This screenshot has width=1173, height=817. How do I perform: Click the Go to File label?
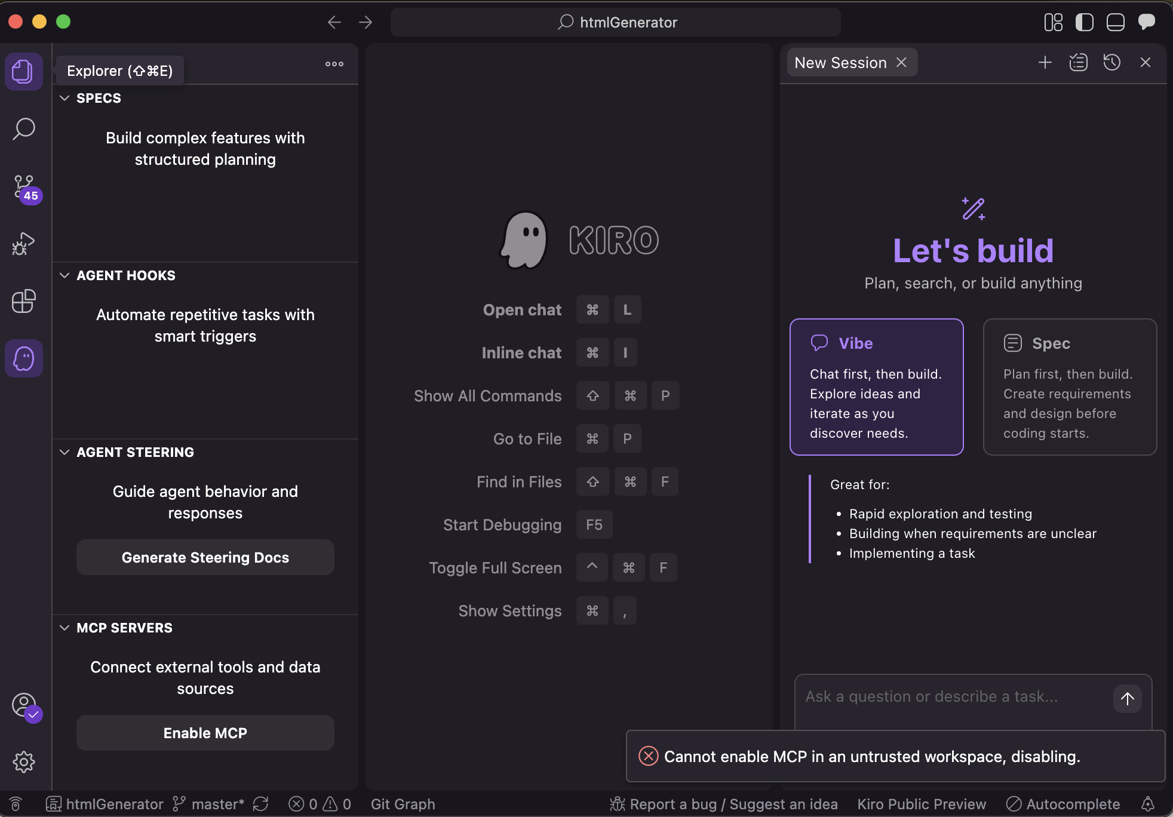(x=527, y=439)
